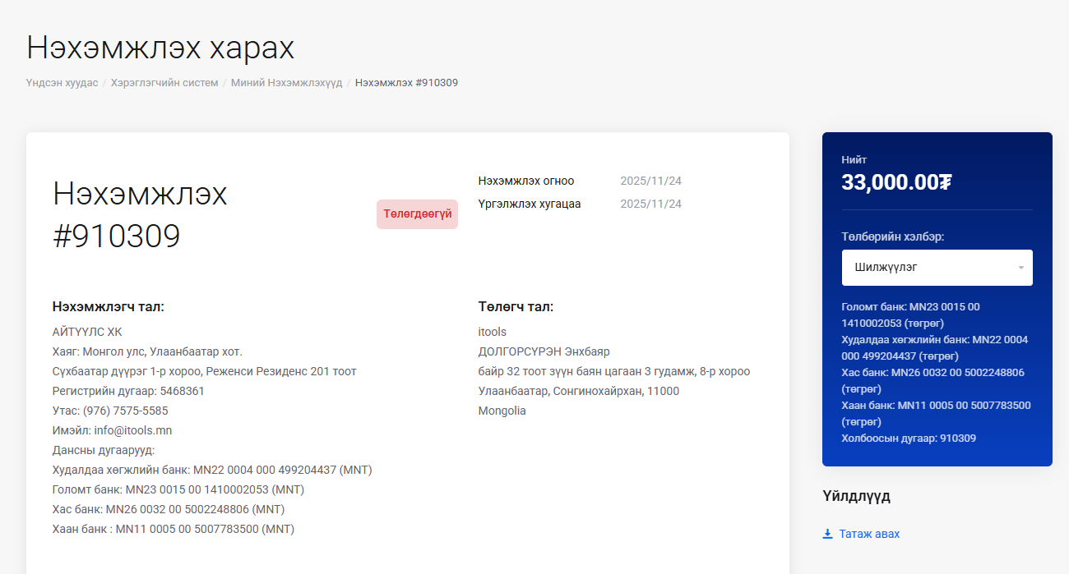Go to Үндсэн хуудас breadcrumb
The height and width of the screenshot is (574, 1069).
[62, 83]
